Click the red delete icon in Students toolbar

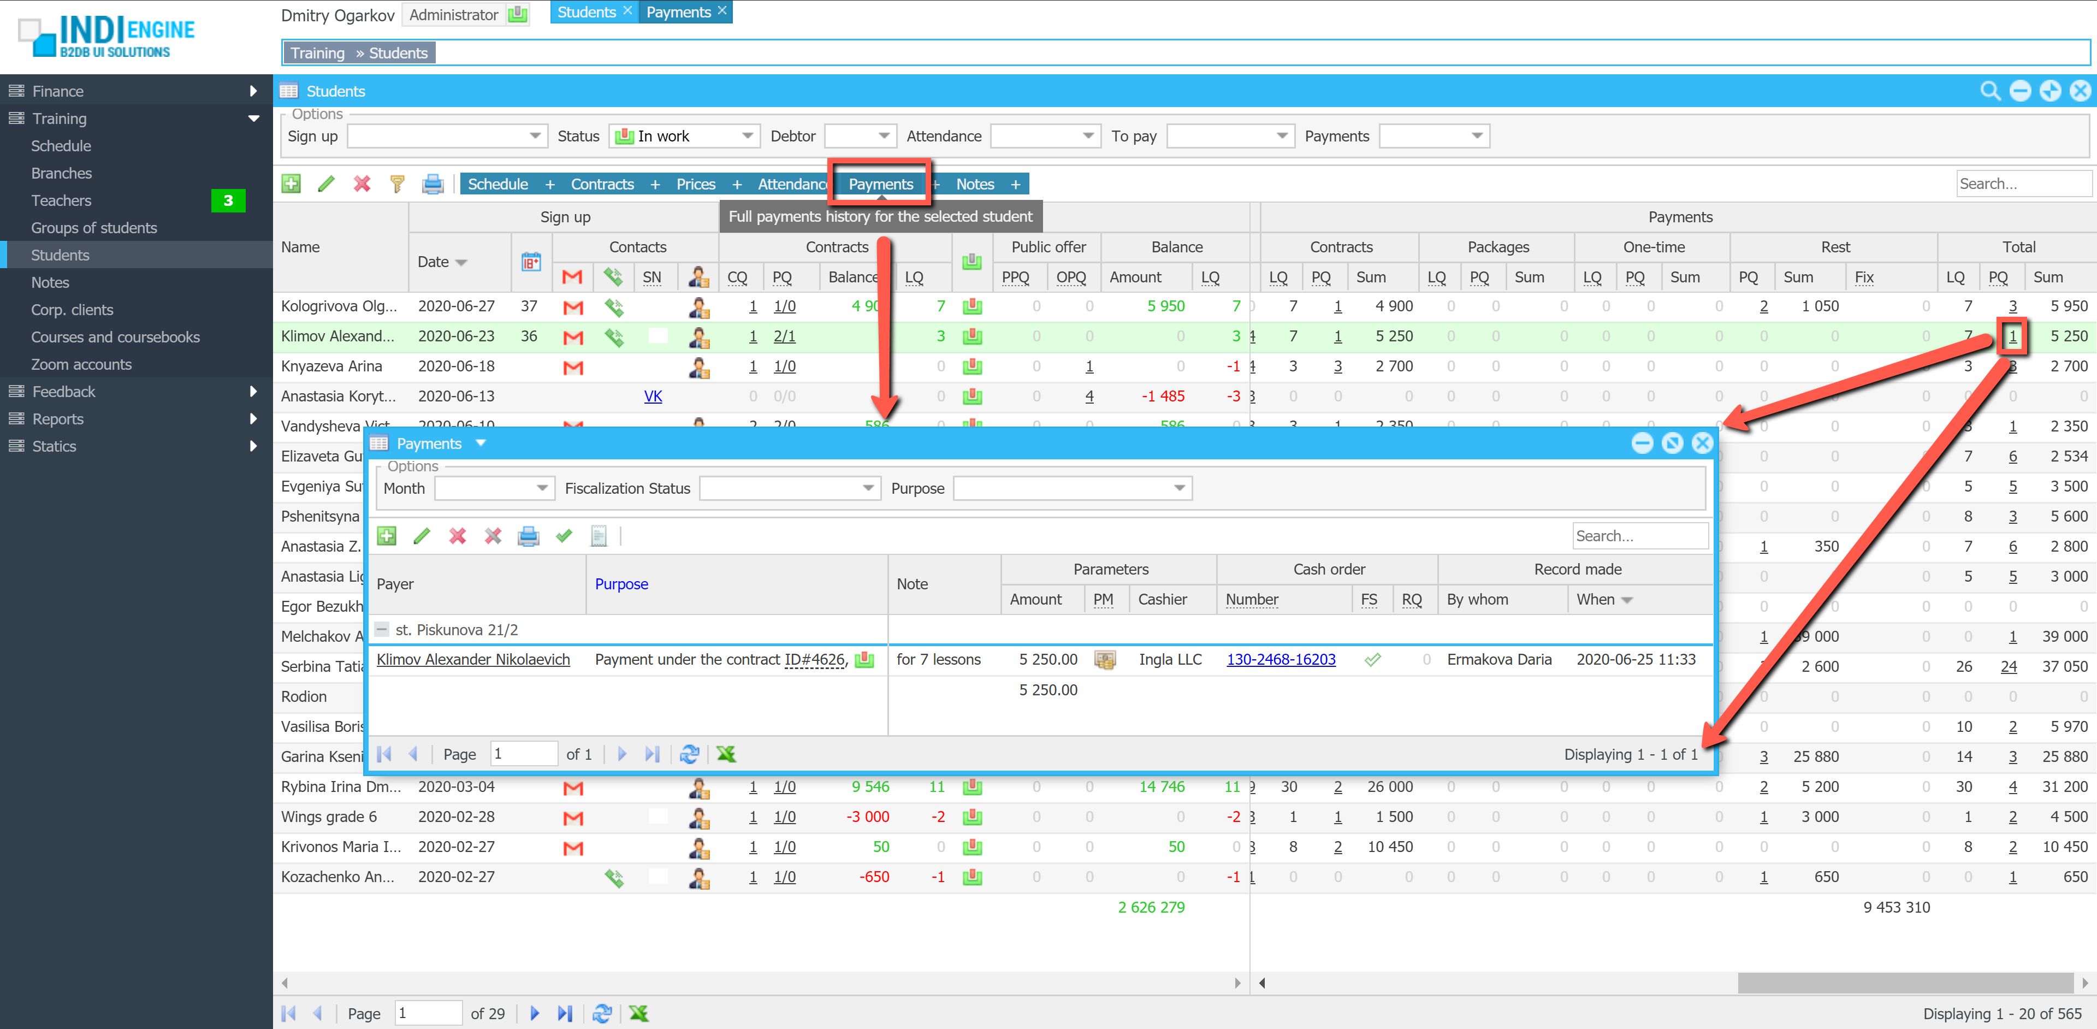[362, 184]
